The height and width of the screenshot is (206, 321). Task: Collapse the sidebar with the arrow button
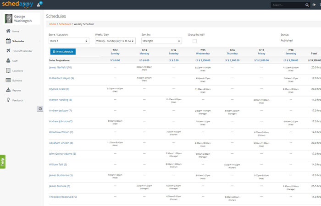(40, 108)
